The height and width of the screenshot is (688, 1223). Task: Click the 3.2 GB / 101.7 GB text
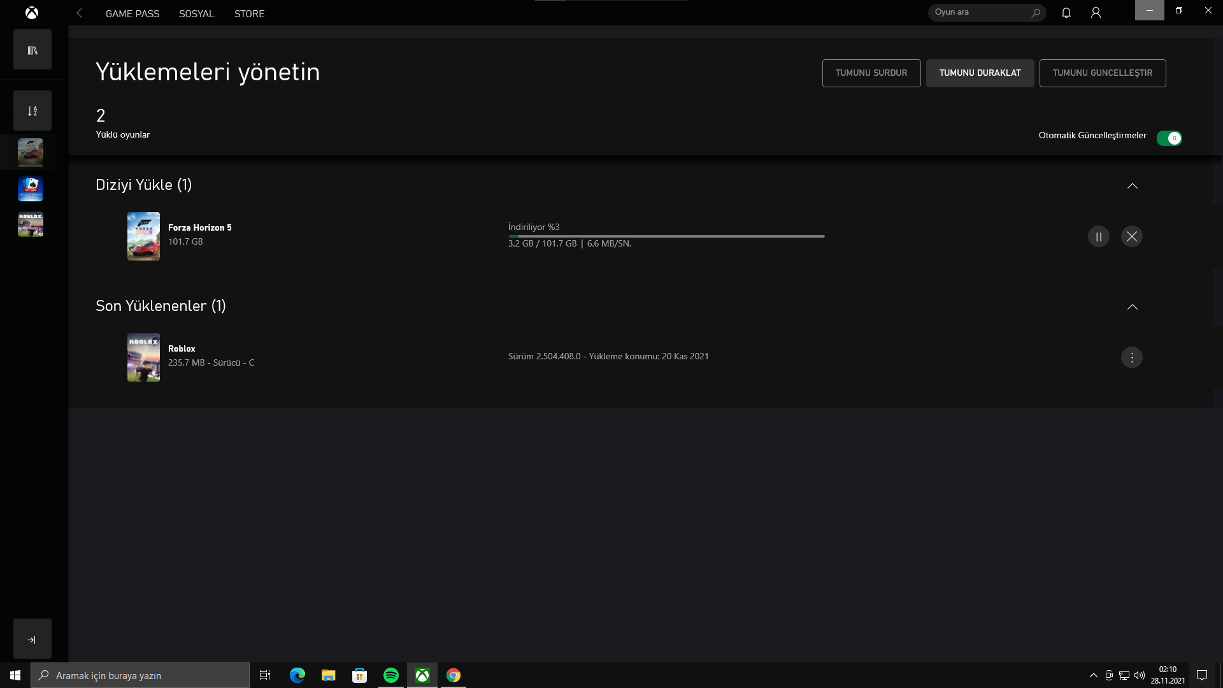(x=542, y=243)
